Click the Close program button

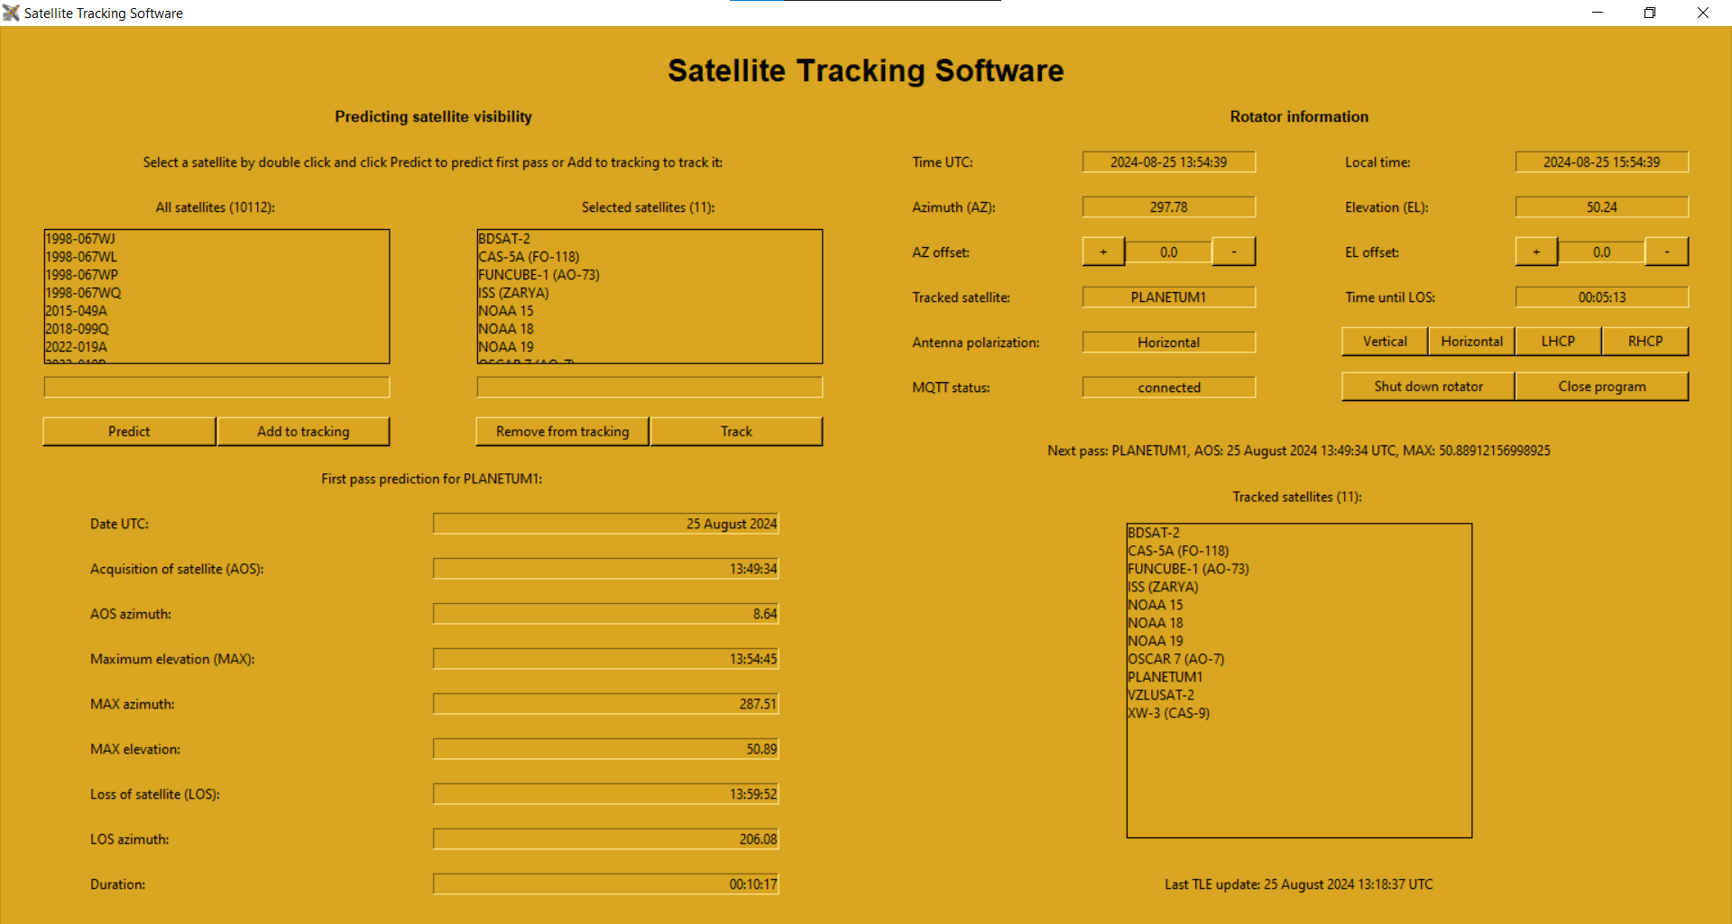point(1602,386)
